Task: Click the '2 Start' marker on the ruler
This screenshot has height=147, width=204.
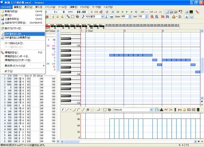Action: pos(89,31)
